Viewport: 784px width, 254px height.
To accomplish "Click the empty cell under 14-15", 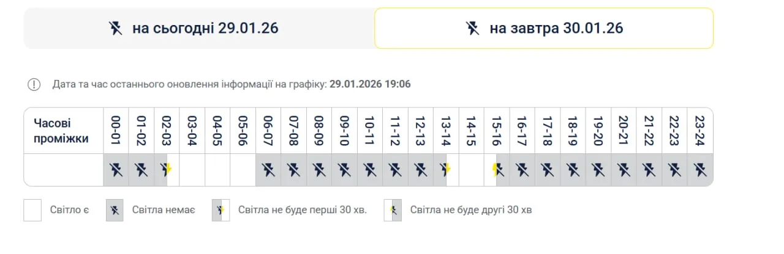I will point(472,170).
